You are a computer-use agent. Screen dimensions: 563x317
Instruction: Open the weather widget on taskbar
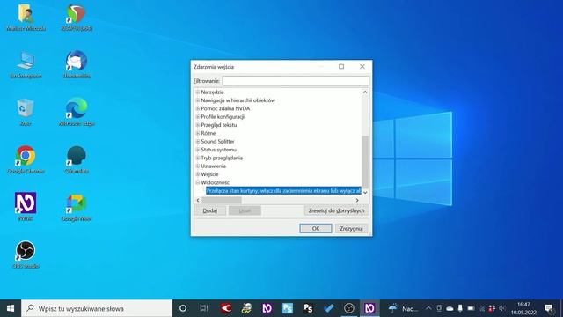403,308
